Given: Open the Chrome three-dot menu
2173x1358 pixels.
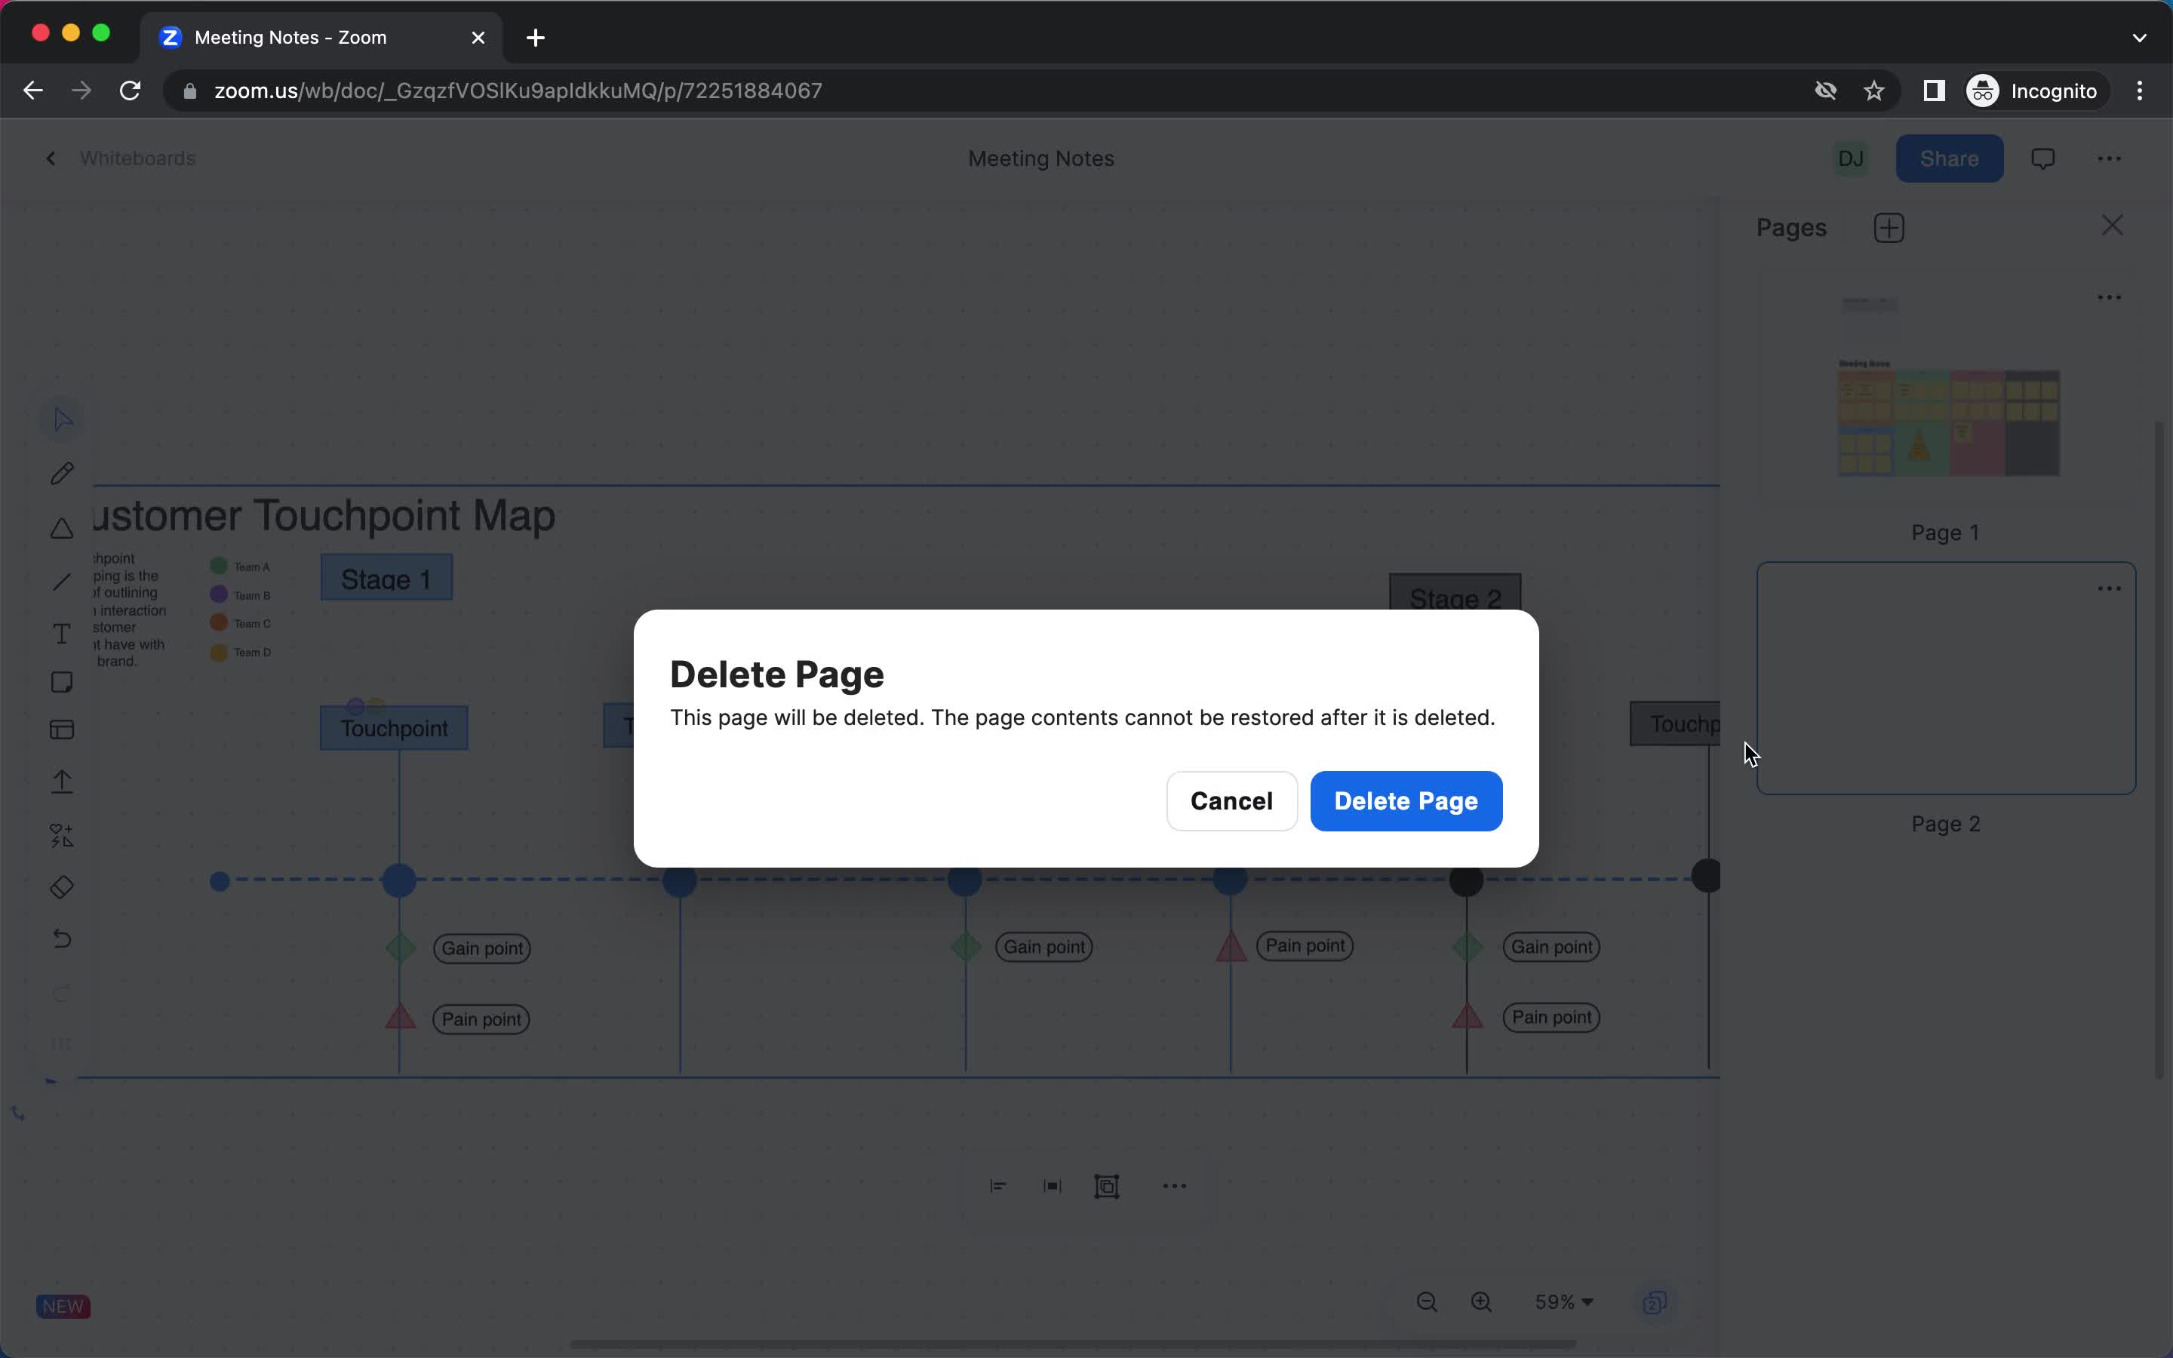Looking at the screenshot, I should 2139,91.
